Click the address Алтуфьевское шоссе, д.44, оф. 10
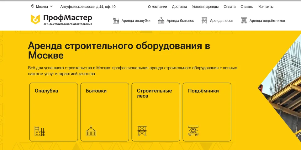 click(88, 7)
